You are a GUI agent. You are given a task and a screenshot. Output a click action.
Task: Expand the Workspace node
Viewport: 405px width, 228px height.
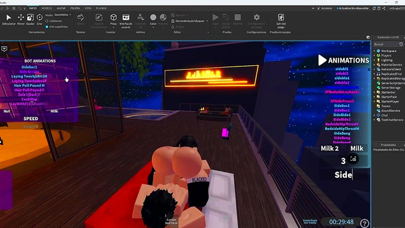[374, 51]
